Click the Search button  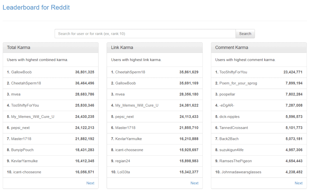245,34
